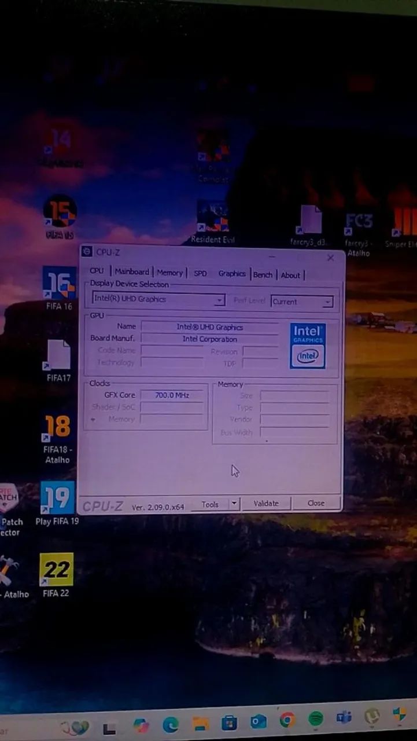Click the Intel Graphics logo in CPU-Z

click(308, 346)
